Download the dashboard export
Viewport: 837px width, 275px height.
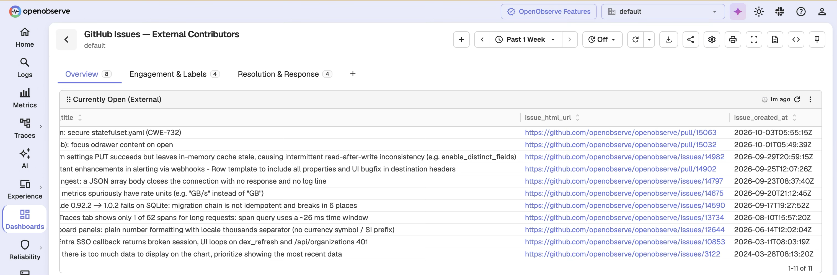point(668,39)
